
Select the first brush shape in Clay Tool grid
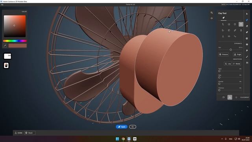coord(223,24)
